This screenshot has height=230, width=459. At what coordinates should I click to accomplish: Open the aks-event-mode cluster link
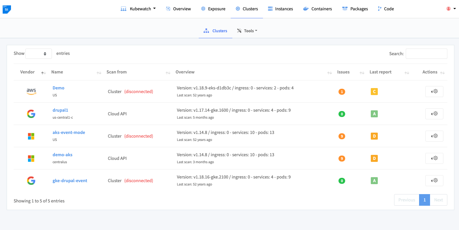click(x=69, y=133)
